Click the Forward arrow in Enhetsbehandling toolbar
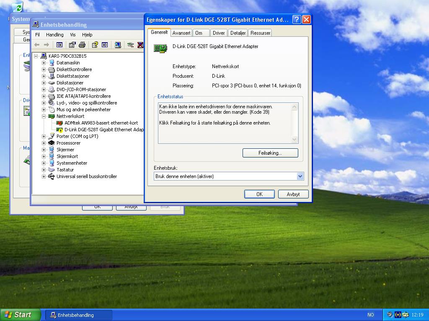This screenshot has height=321, width=429. click(x=47, y=45)
